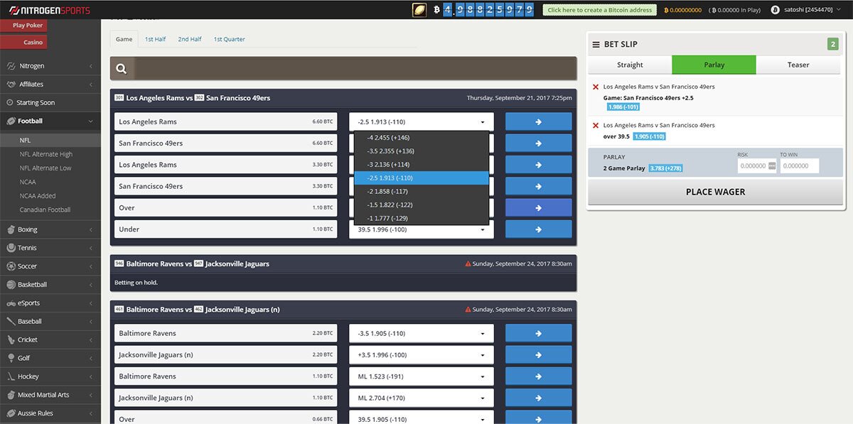Open the NFL Alternate High link
Screen dimensions: 853x424
click(46, 154)
